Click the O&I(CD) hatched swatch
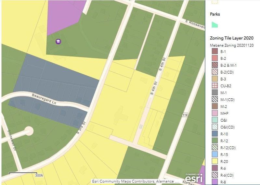260x185 pixels. tap(215, 127)
